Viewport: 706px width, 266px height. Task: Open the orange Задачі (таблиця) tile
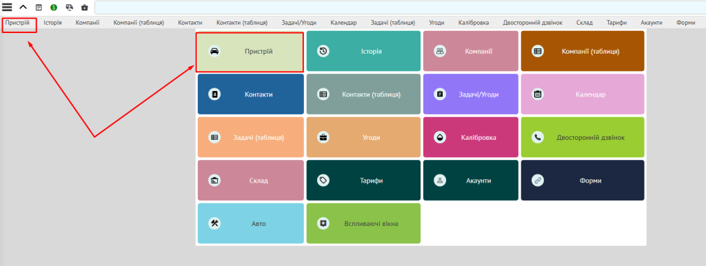[x=251, y=137]
